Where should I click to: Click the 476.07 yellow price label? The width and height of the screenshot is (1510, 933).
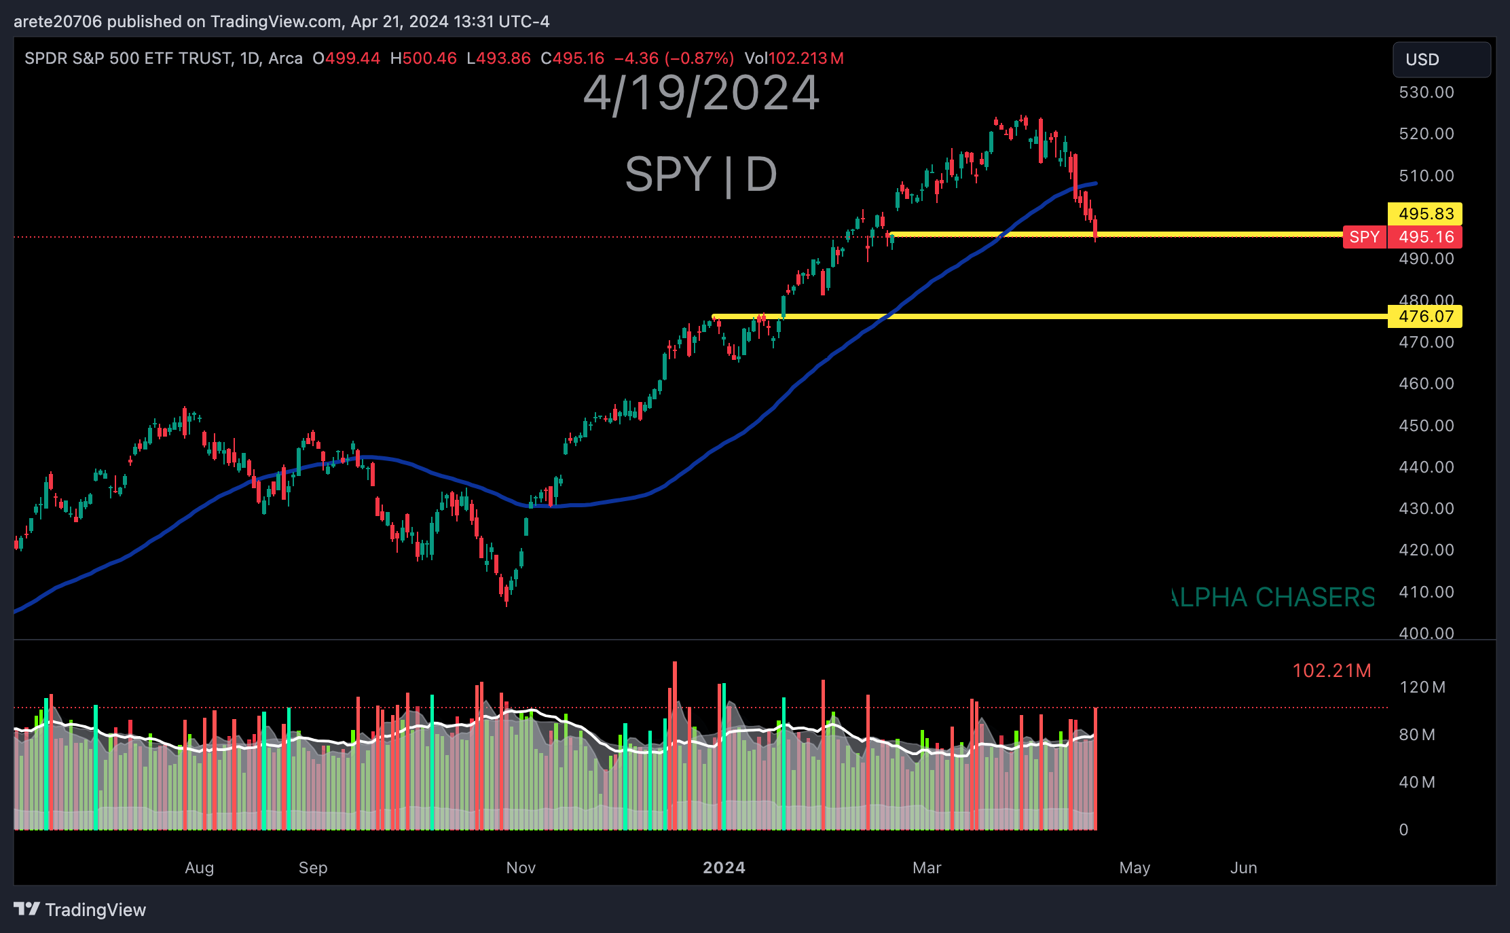click(1425, 316)
